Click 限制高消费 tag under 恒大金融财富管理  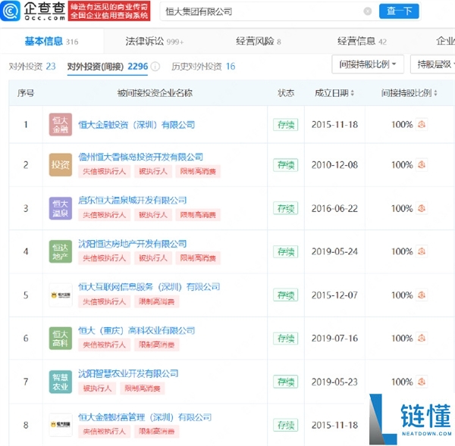click(x=156, y=432)
